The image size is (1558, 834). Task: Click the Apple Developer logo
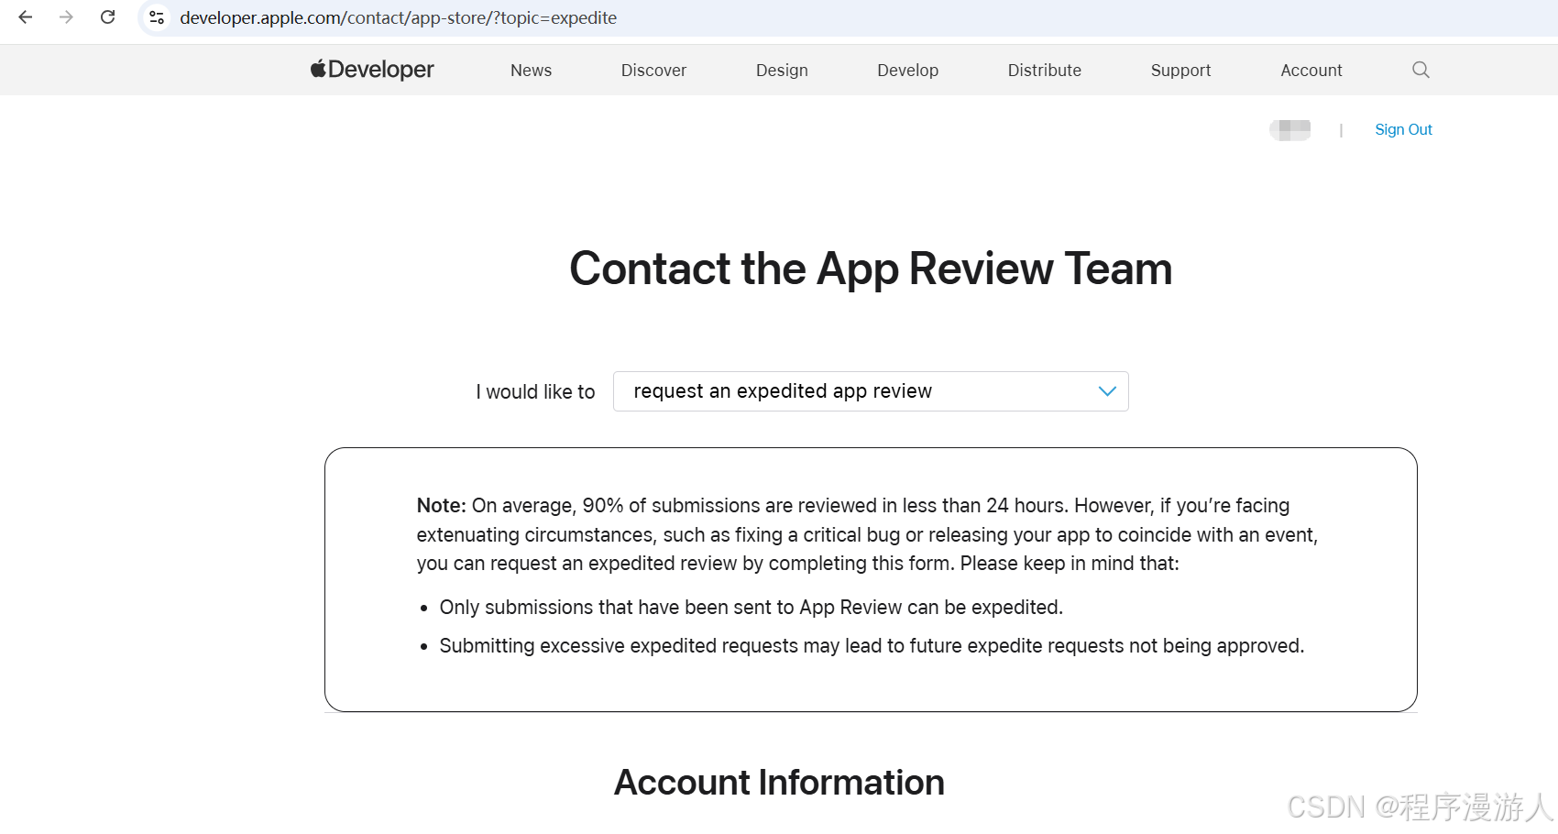coord(372,70)
